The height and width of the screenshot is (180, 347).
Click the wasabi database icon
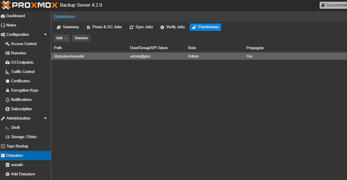(8, 165)
